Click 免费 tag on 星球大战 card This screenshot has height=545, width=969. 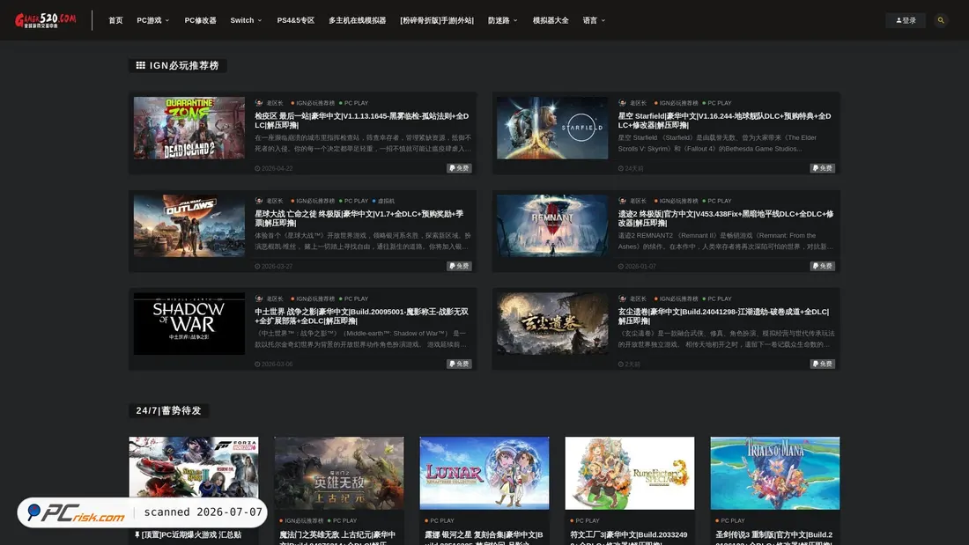click(x=459, y=266)
